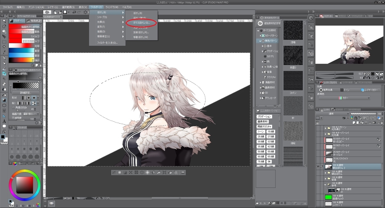Image resolution: width=385 pixels, height=208 pixels.
Task: Select the Text tool marked A
Action: click(x=4, y=121)
